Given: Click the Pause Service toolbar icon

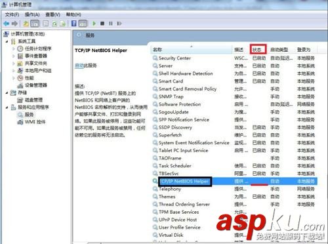Looking at the screenshot, I should click(111, 24).
